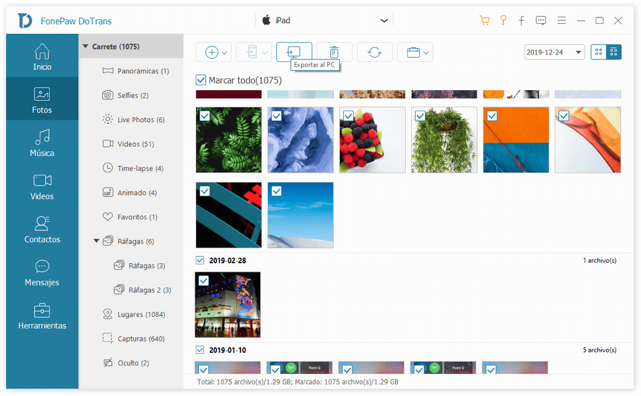Uncheck the green fern leaves photo
641x396 pixels.
tap(205, 116)
